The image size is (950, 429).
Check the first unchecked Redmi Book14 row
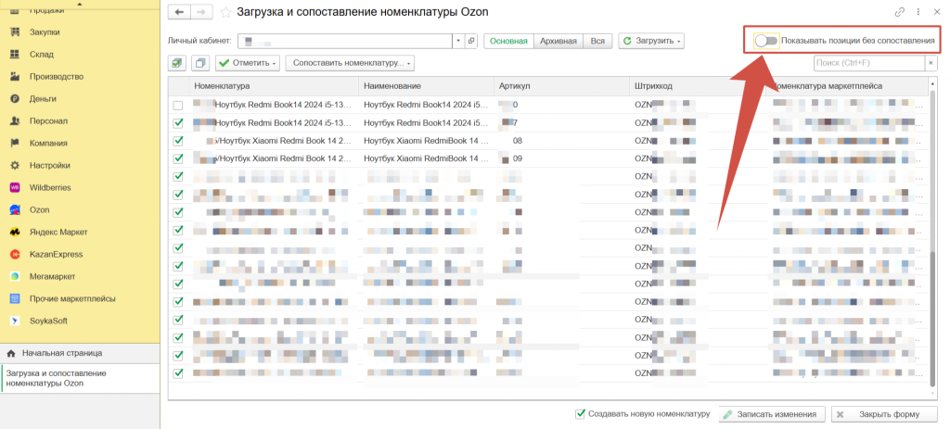pyautogui.click(x=179, y=122)
